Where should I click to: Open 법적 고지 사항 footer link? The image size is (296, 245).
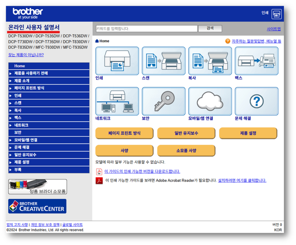pyautogui.click(x=17, y=224)
